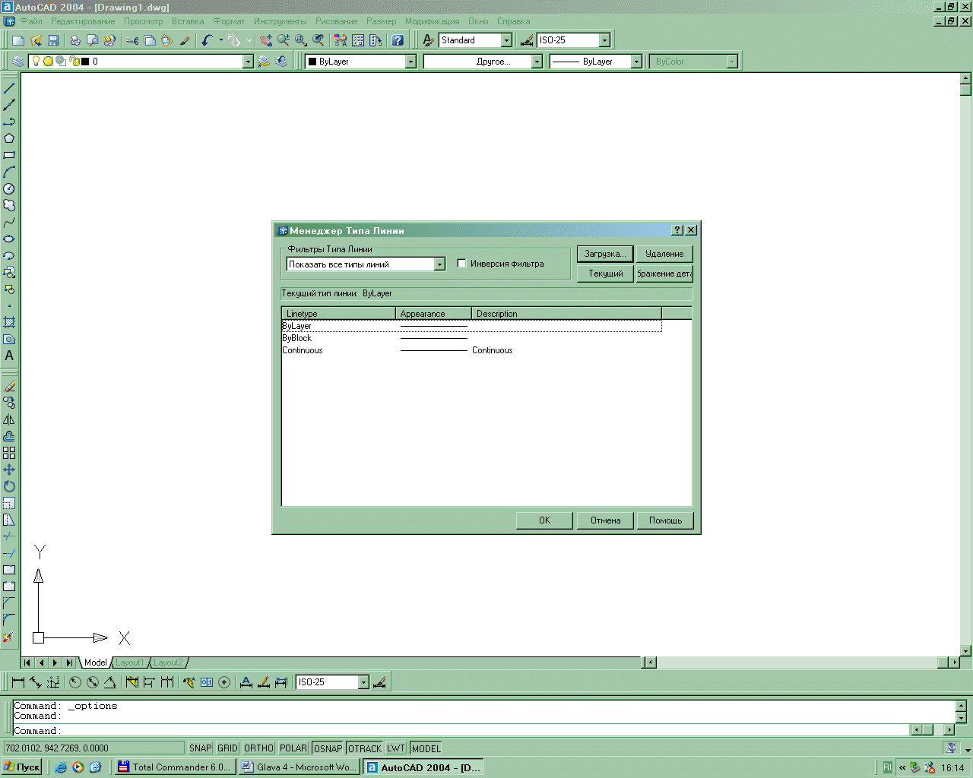The height and width of the screenshot is (778, 973).
Task: Open the ByLayer color dropdown
Action: (x=410, y=62)
